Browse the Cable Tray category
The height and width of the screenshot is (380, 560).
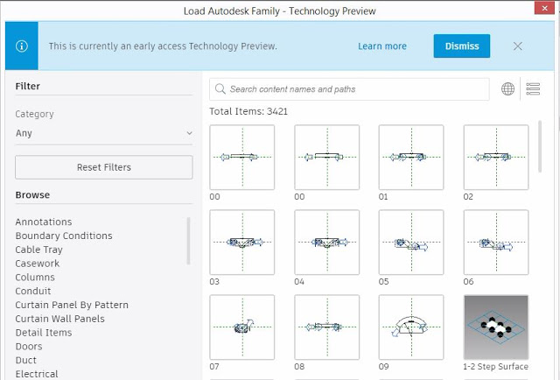(38, 250)
